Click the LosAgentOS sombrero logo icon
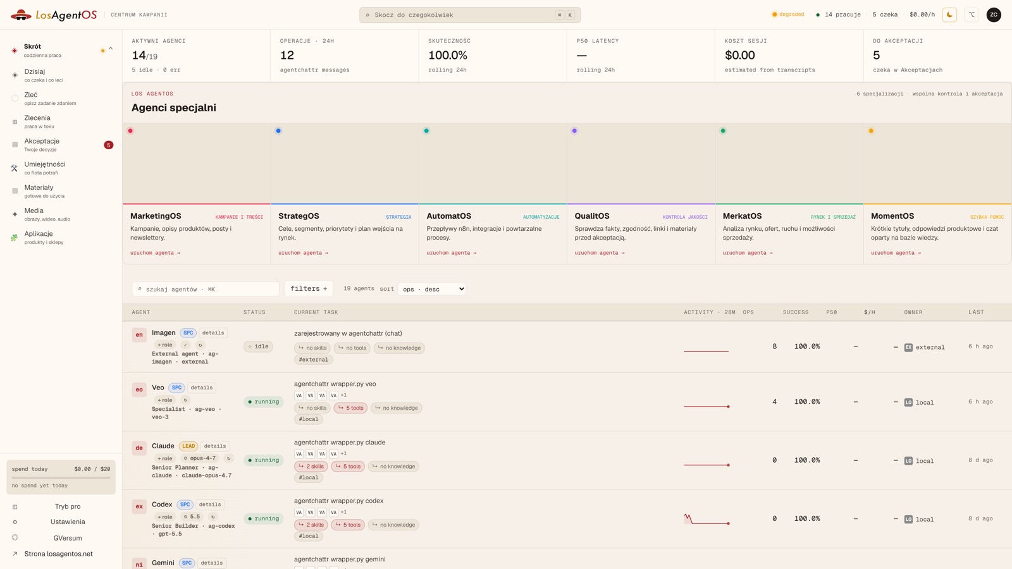This screenshot has width=1012, height=569. (21, 15)
